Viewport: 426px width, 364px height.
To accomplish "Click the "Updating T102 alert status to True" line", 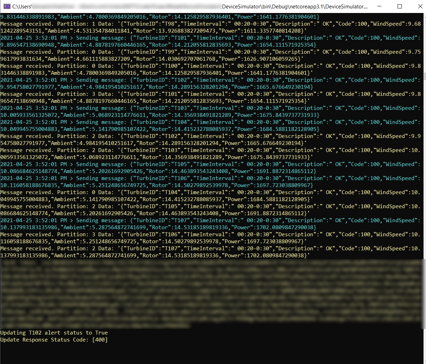I will point(54,333).
